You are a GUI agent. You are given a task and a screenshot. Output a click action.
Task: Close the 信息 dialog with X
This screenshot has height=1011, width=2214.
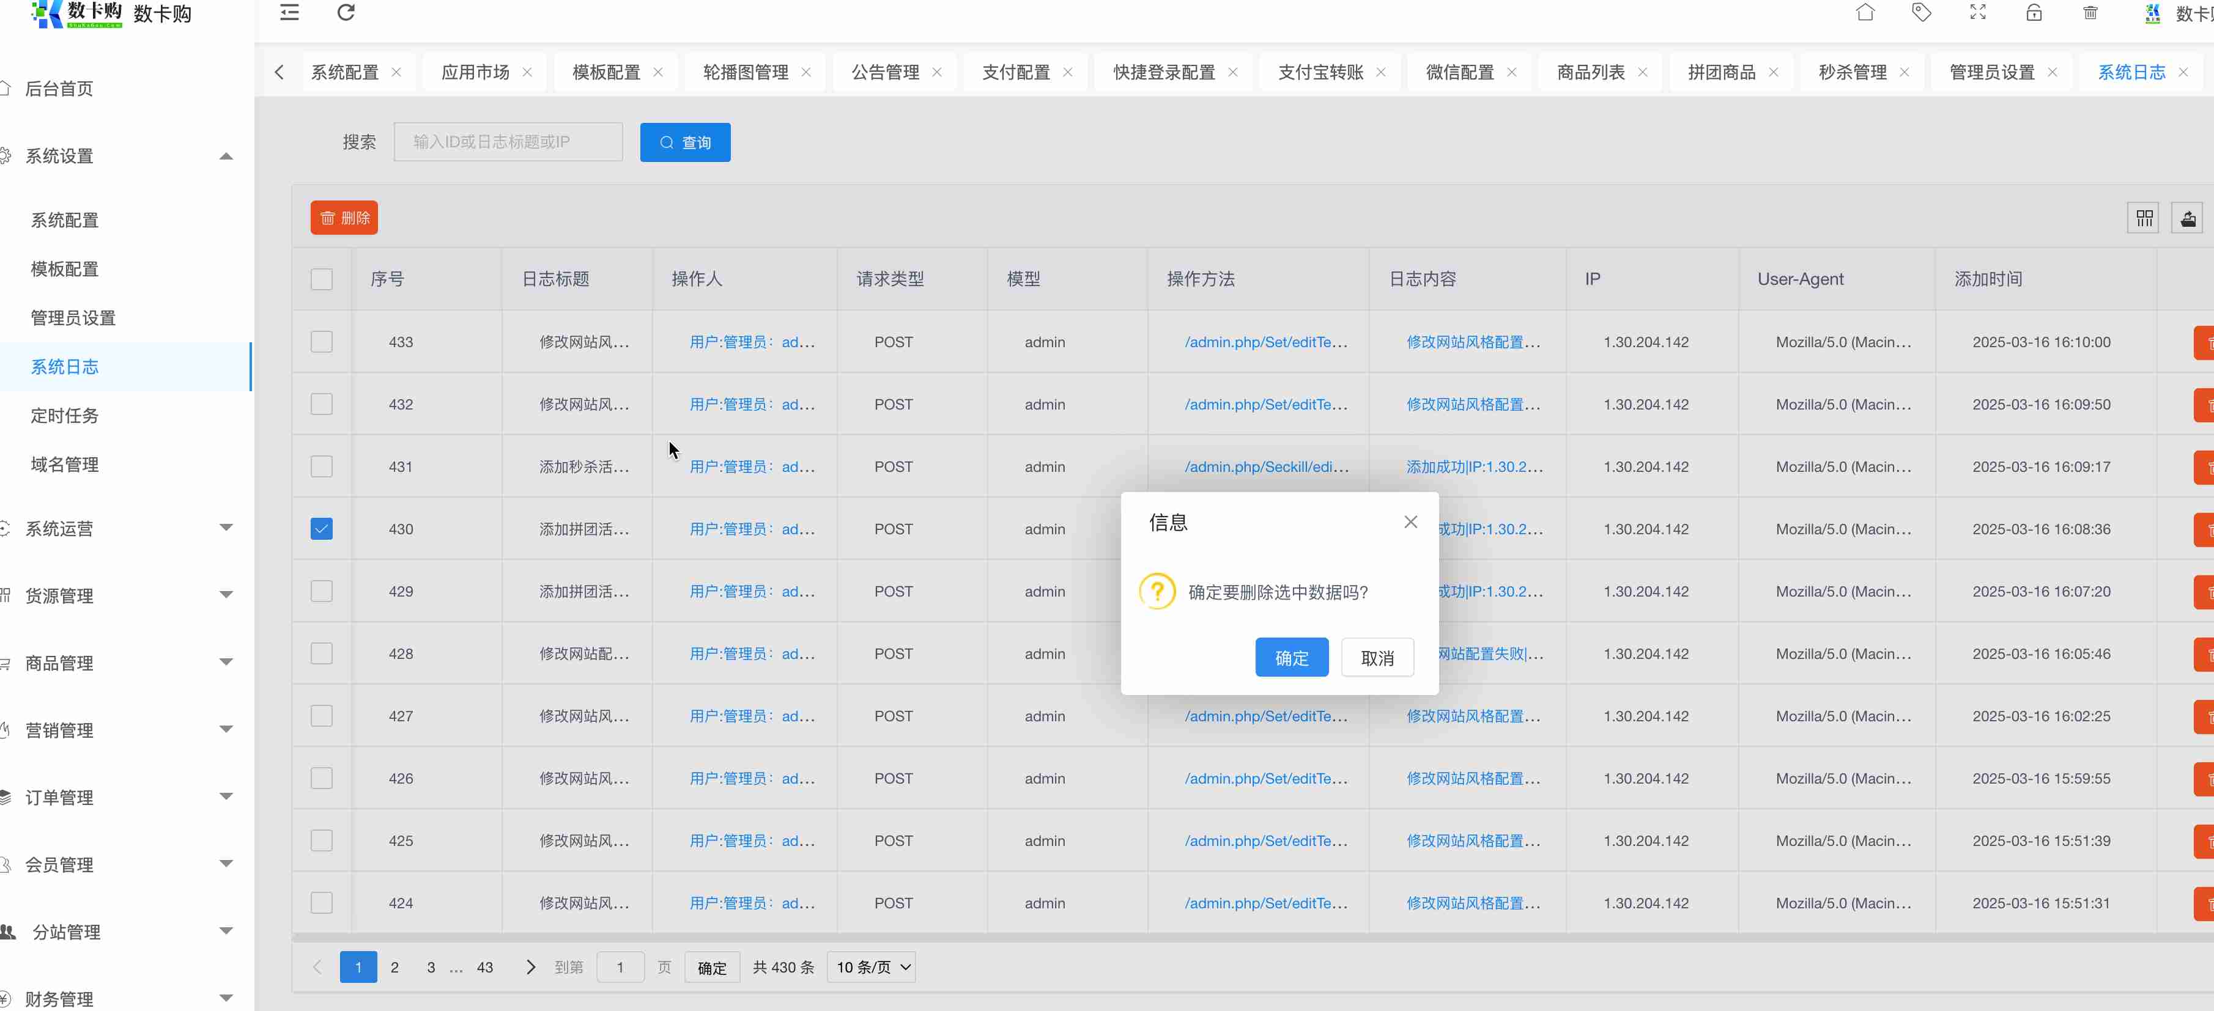click(x=1410, y=522)
